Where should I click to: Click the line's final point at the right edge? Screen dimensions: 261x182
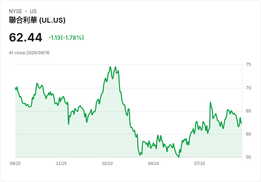(x=241, y=123)
